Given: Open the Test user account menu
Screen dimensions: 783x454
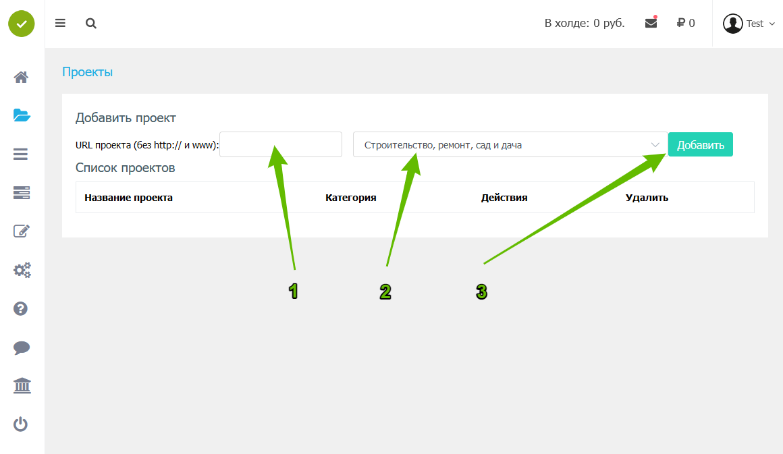Looking at the screenshot, I should [749, 24].
